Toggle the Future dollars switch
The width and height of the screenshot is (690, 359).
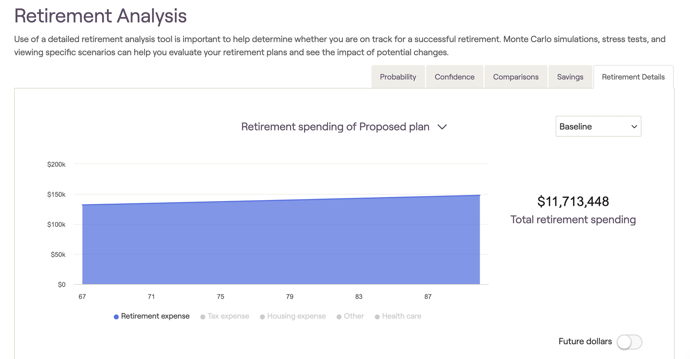point(629,342)
